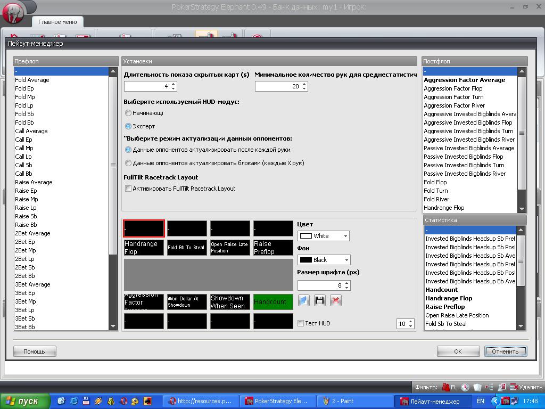545x409 pixels.
Task: Click the OK button
Action: 458,351
